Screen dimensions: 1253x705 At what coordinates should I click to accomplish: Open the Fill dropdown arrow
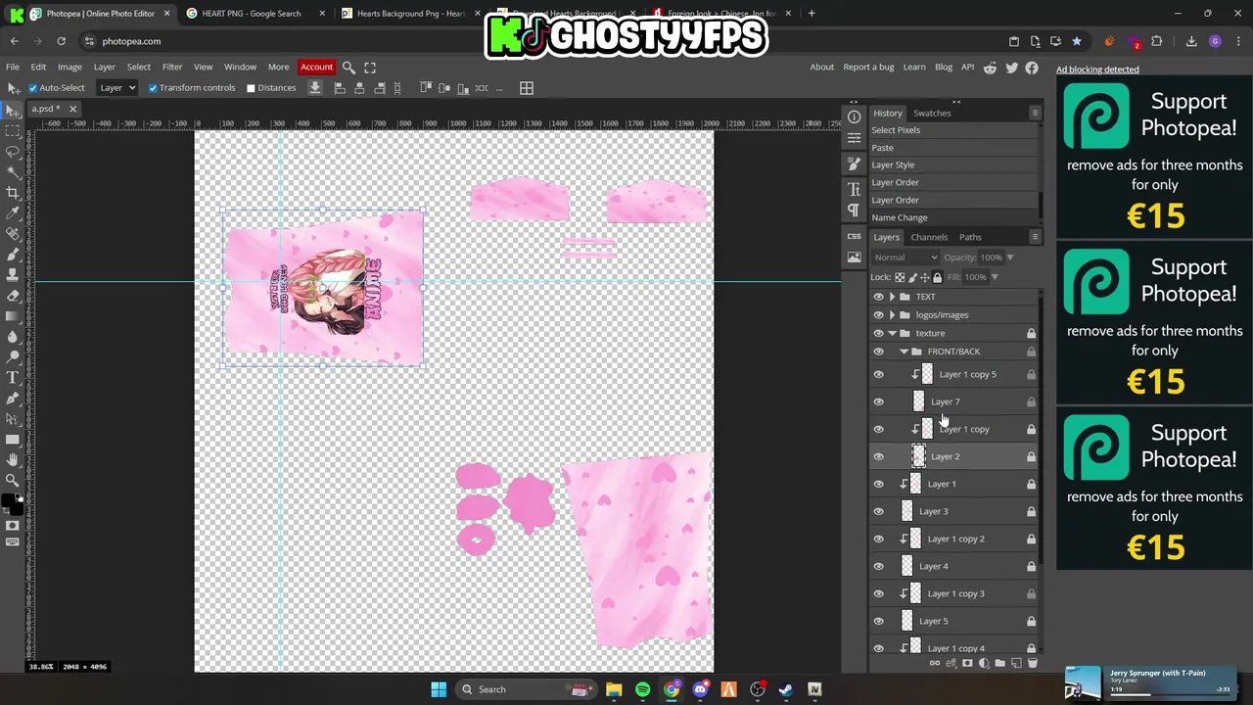(x=995, y=277)
